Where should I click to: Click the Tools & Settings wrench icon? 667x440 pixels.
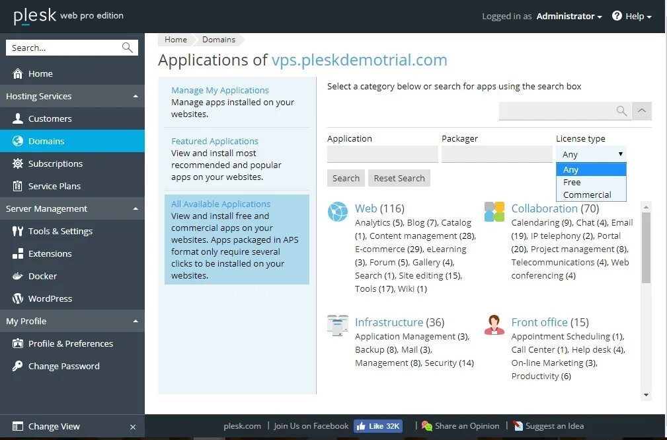point(17,232)
